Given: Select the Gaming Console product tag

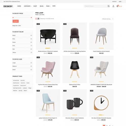Looking at the screenshot, I should point(17,88).
